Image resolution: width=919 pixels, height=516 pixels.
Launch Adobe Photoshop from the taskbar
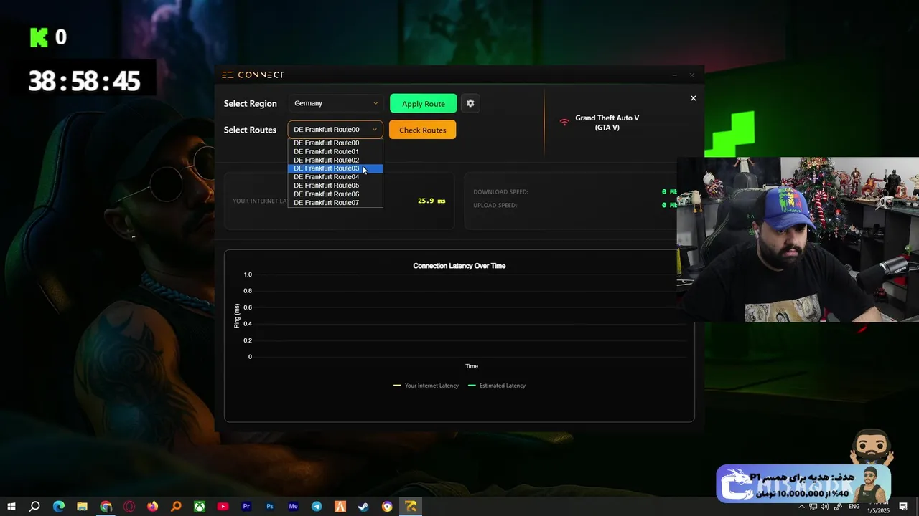270,507
